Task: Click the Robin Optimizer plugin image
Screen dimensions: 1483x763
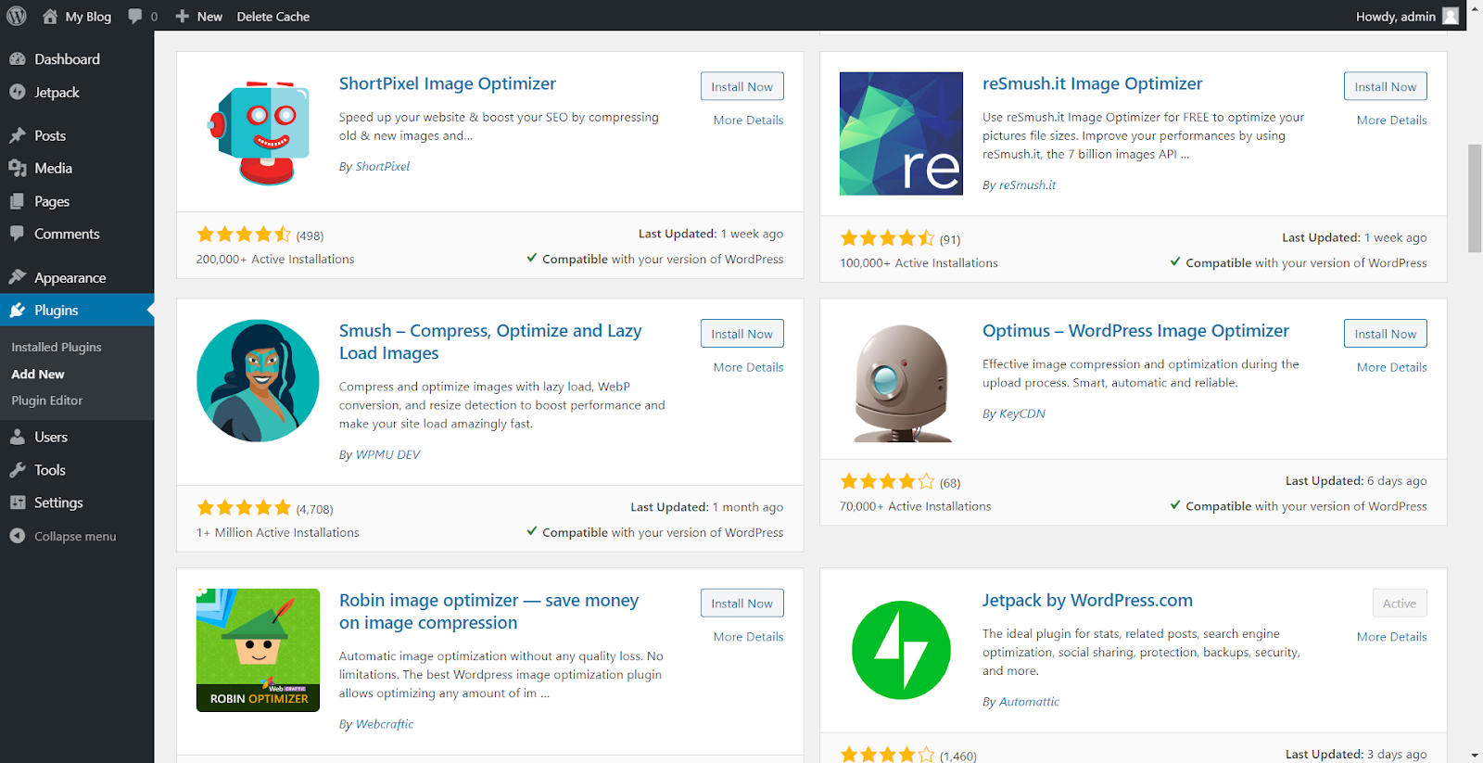Action: tap(258, 650)
